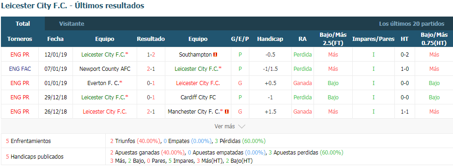The height and width of the screenshot is (166, 453).
Task: Click Los últimos 20 partidos label
Action: click(x=412, y=24)
